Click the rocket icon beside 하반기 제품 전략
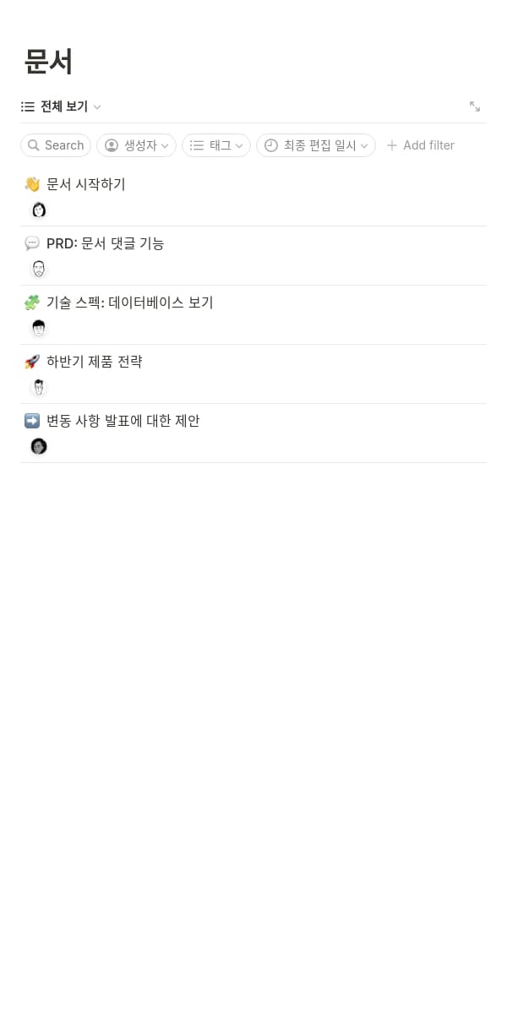Image resolution: width=507 pixels, height=1014 pixels. 32,362
